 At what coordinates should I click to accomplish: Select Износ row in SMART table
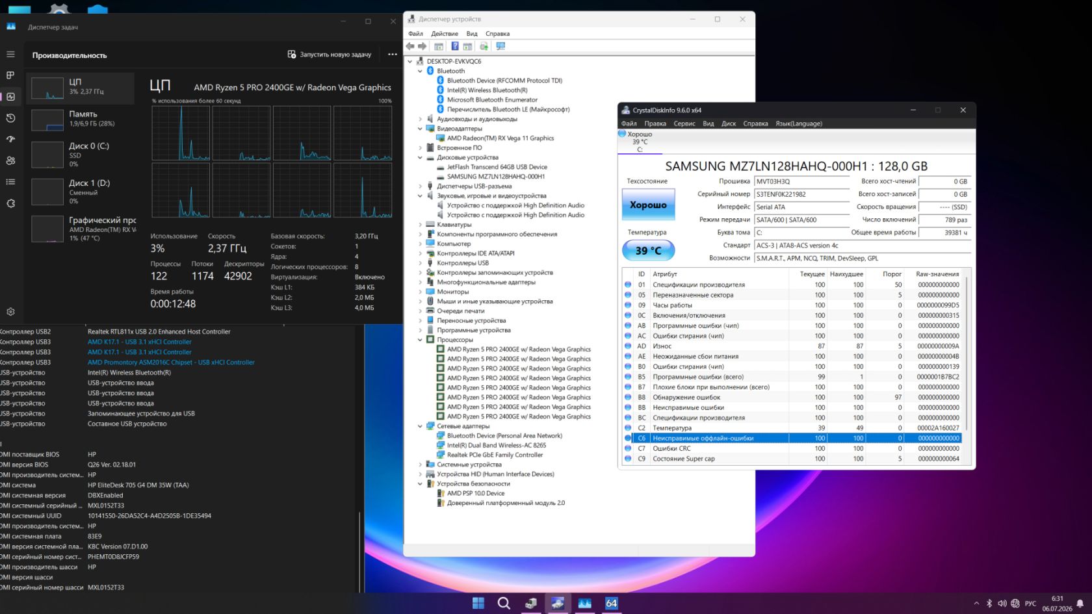tap(793, 346)
